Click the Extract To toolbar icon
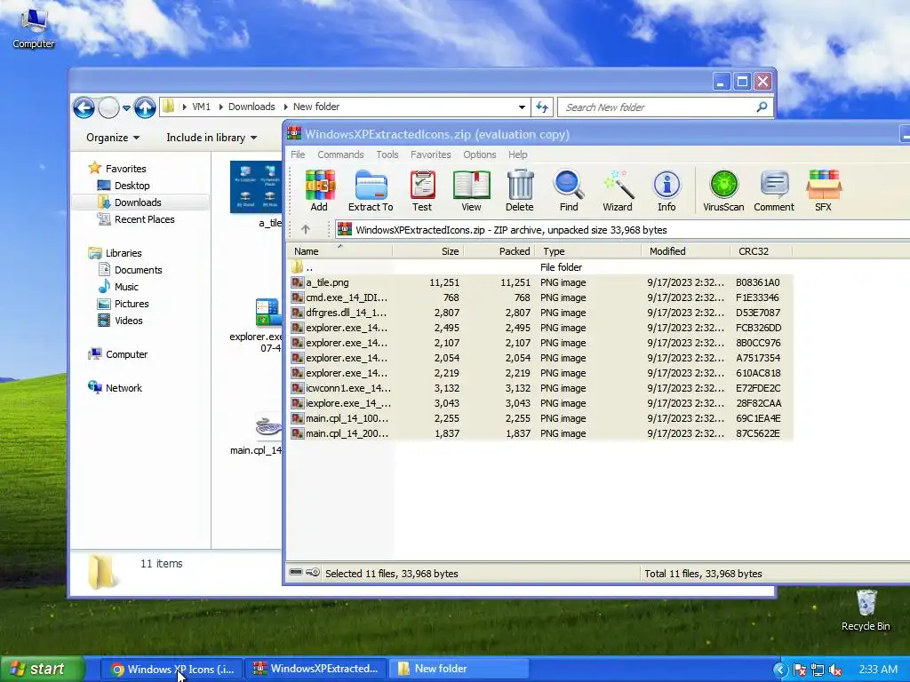Screen dimensions: 910x682 pos(371,191)
